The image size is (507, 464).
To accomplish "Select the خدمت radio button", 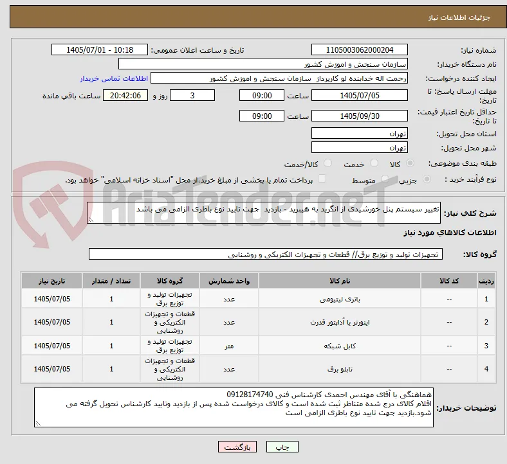I will click(374, 163).
